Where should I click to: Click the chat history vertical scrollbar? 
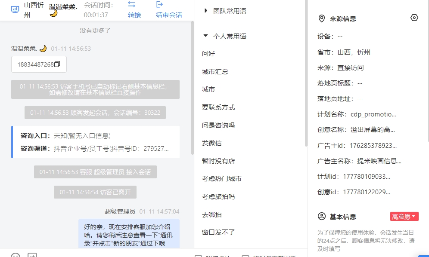193,88
